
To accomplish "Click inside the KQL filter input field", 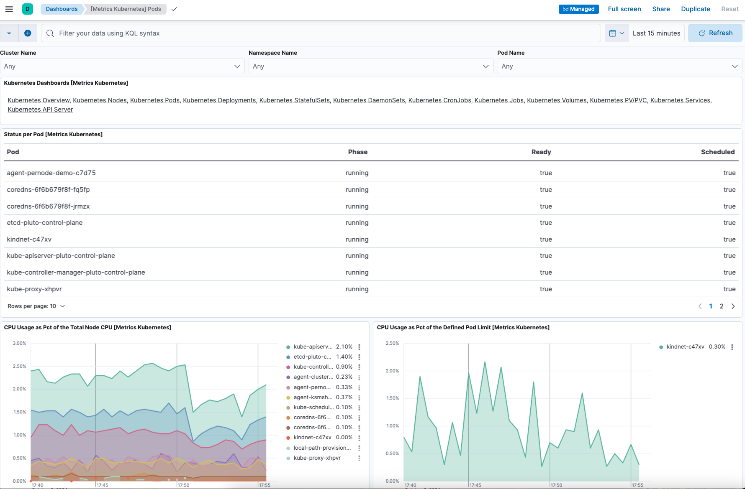I will (251, 33).
